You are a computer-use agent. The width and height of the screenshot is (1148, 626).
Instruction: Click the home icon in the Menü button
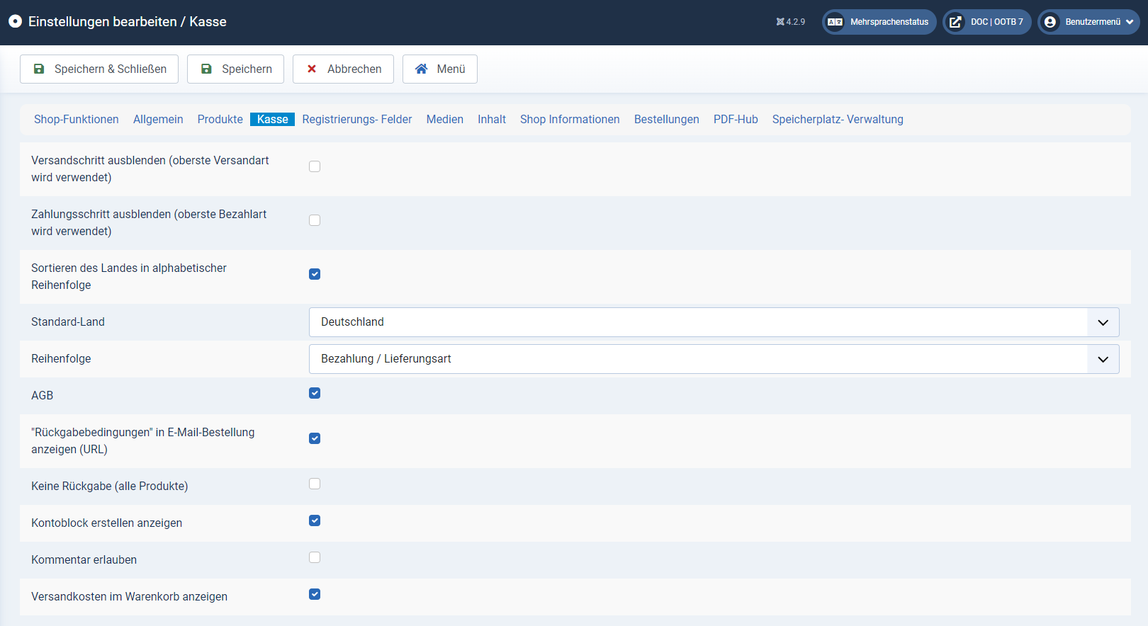(422, 69)
